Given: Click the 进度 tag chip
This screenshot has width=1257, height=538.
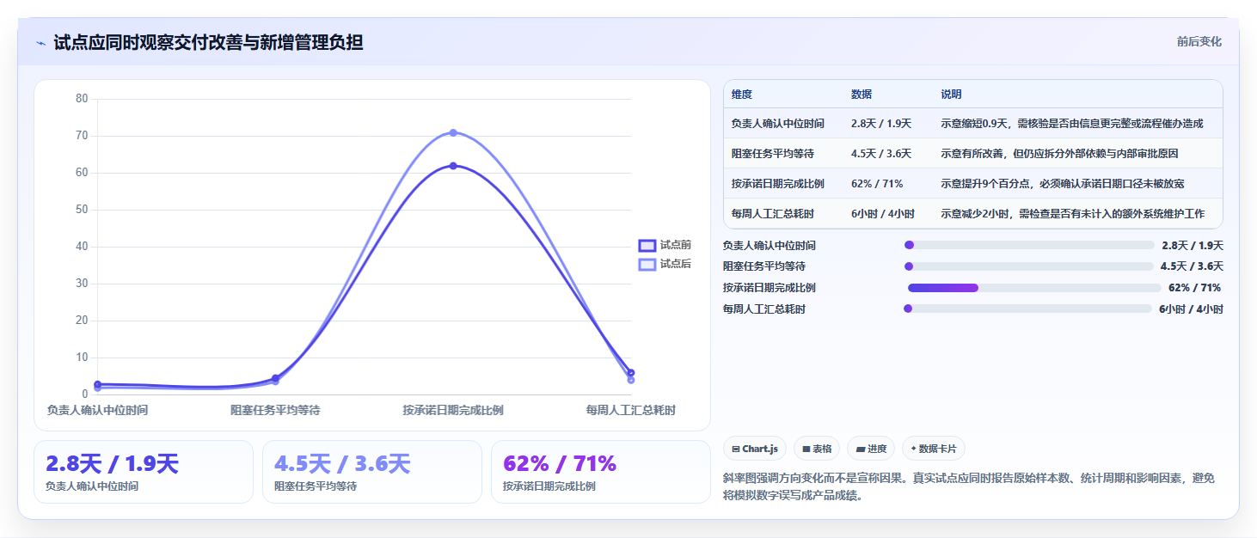Looking at the screenshot, I should tap(871, 449).
